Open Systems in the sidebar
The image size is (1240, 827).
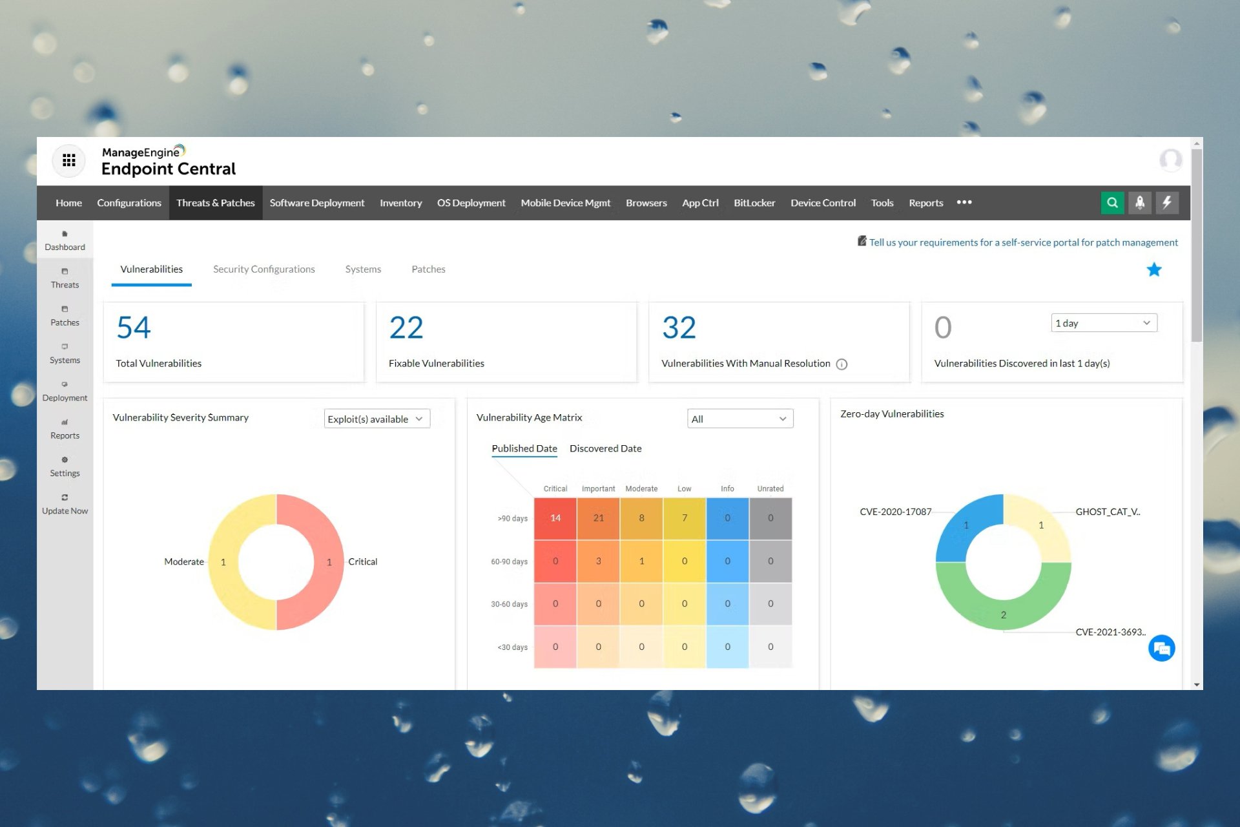click(65, 353)
